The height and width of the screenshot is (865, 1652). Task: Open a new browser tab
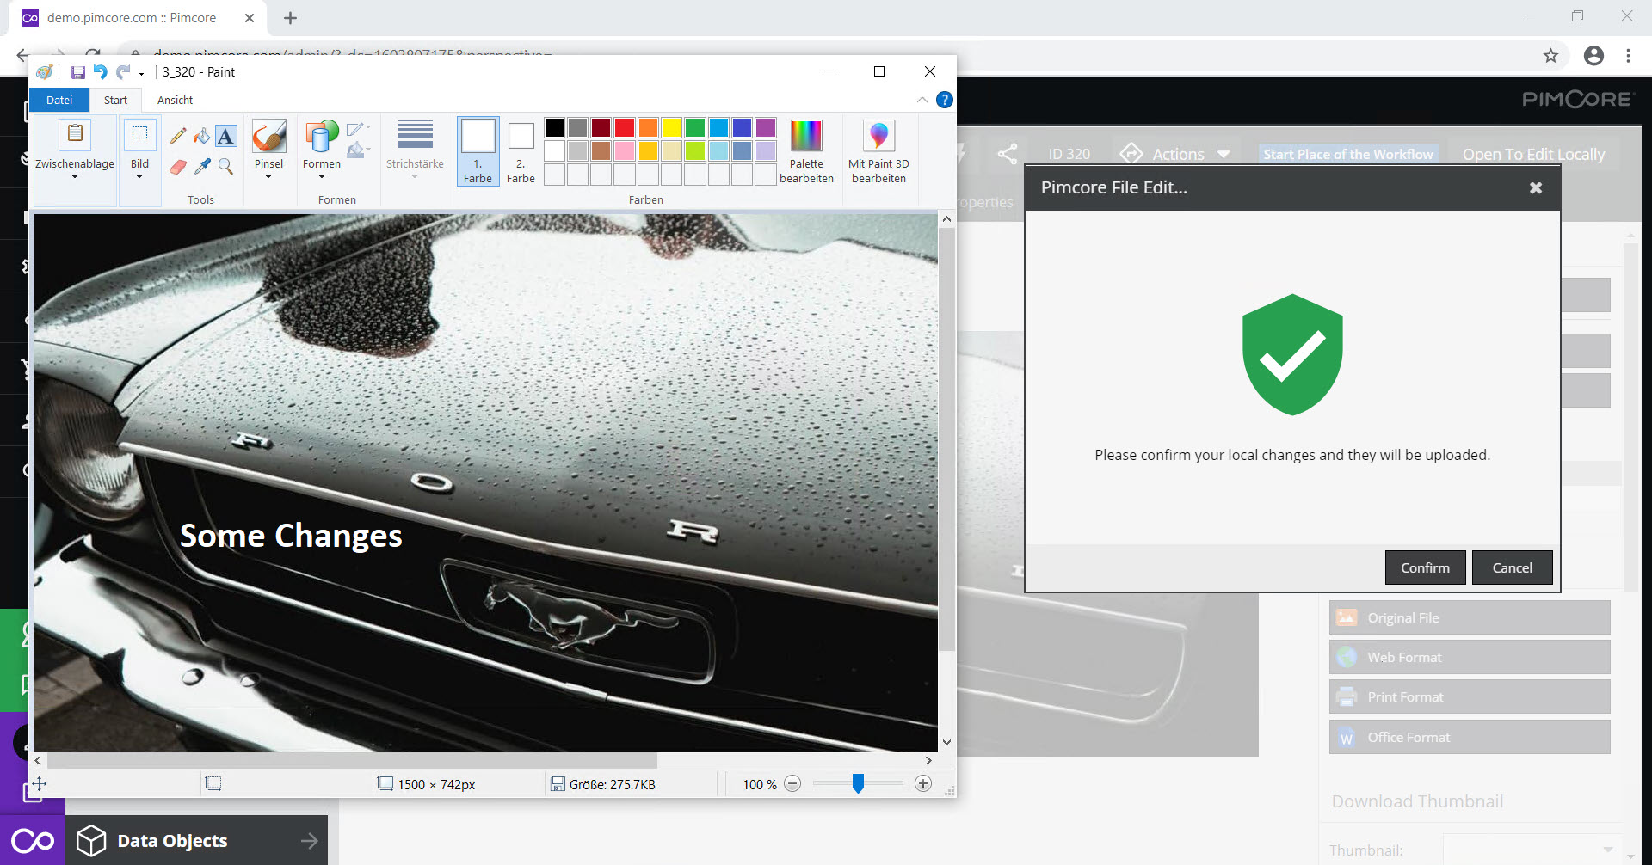pos(290,18)
